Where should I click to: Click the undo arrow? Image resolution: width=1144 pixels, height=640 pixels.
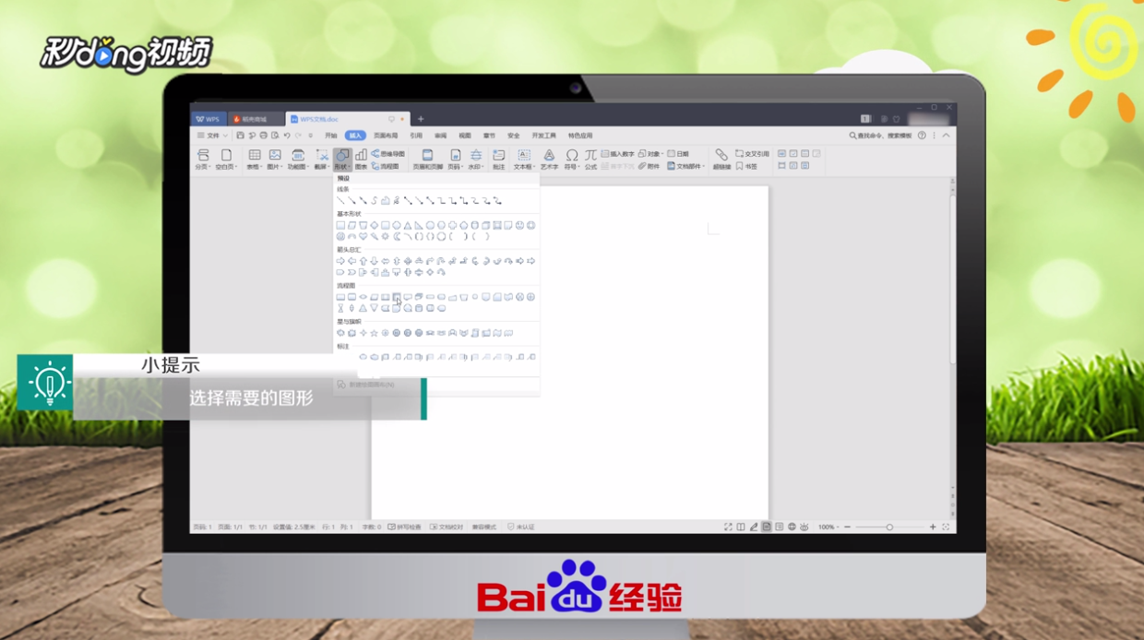coord(287,136)
